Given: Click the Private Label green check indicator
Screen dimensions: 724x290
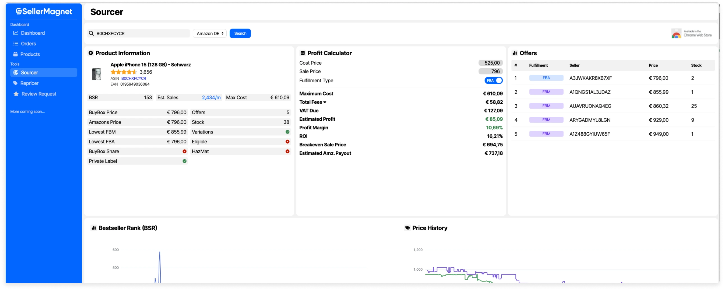Looking at the screenshot, I should (x=185, y=161).
